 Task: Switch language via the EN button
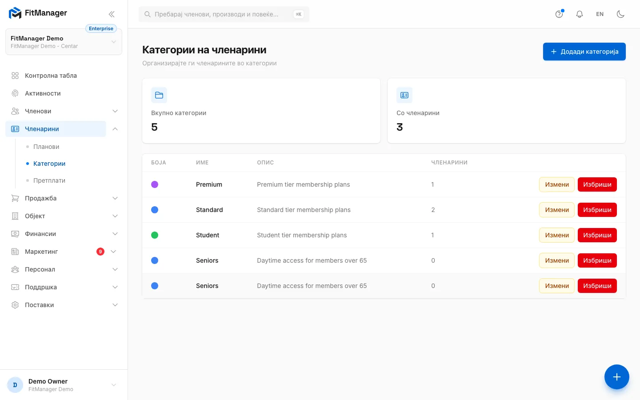pos(600,14)
